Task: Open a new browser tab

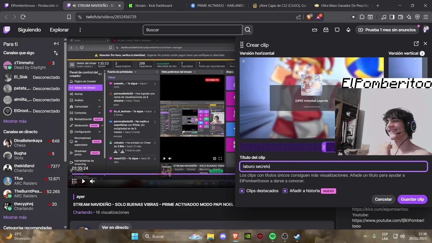Action: [378, 5]
